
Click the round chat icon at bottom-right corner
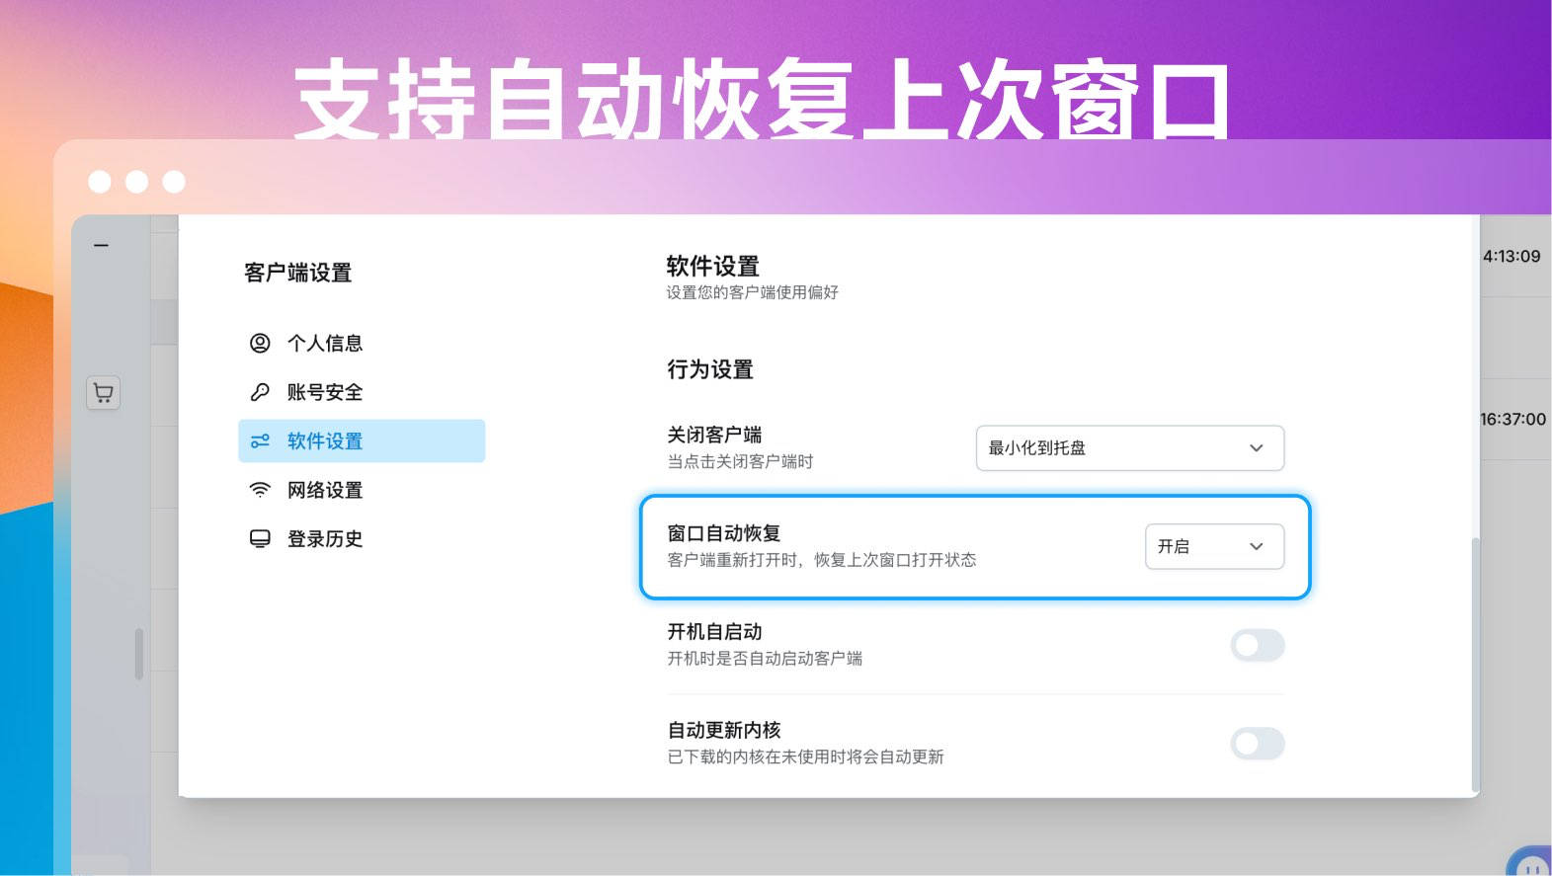[x=1529, y=863]
